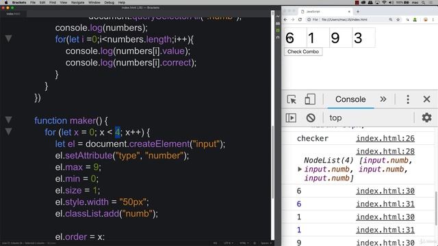Collapse the for loop at numbers.length line

(9, 39)
